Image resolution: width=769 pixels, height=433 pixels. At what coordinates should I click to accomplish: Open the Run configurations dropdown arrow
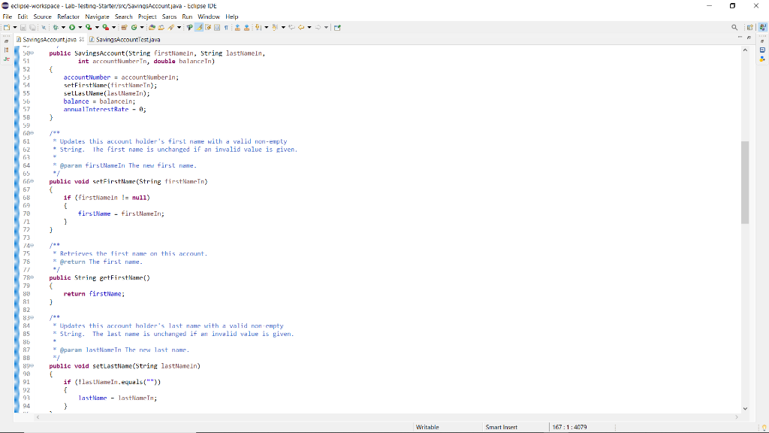(x=80, y=28)
